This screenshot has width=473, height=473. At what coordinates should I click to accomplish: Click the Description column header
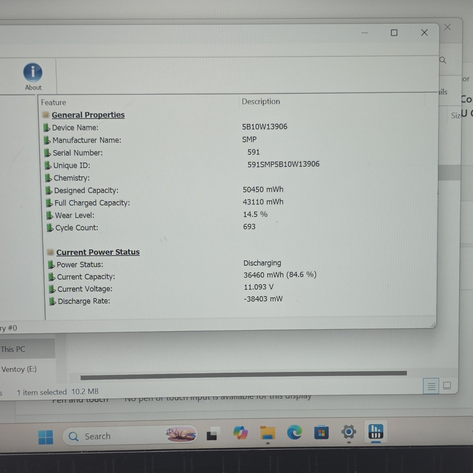(261, 101)
